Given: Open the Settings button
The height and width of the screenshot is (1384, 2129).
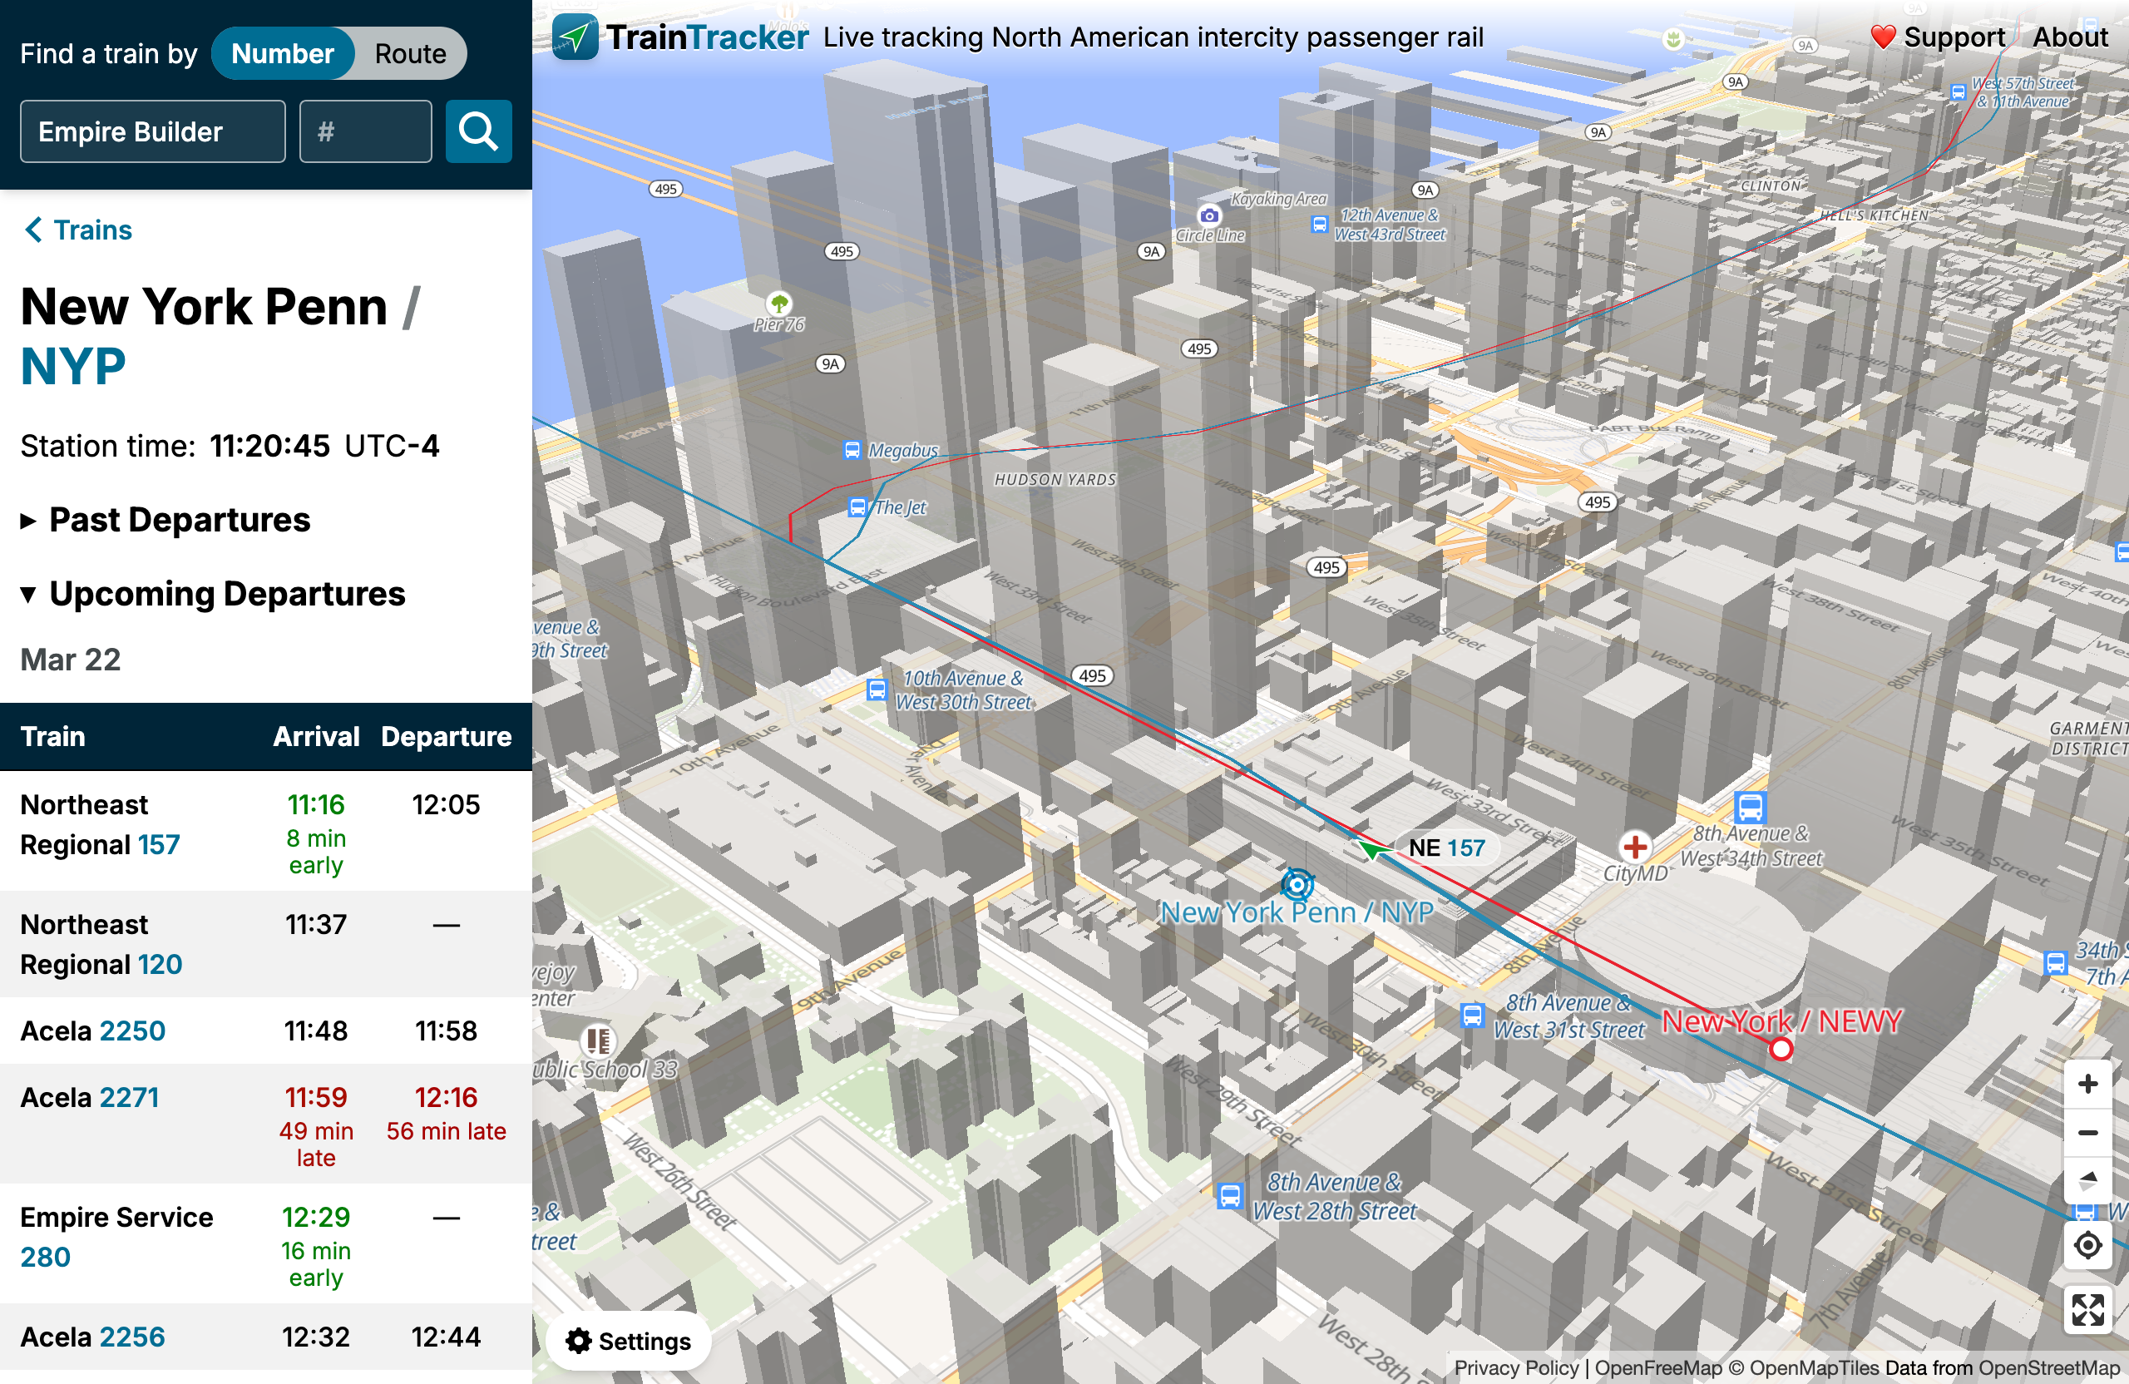Looking at the screenshot, I should tap(628, 1340).
